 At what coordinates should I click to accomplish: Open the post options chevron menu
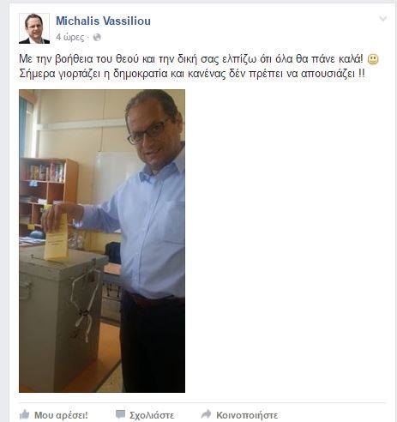(x=383, y=19)
